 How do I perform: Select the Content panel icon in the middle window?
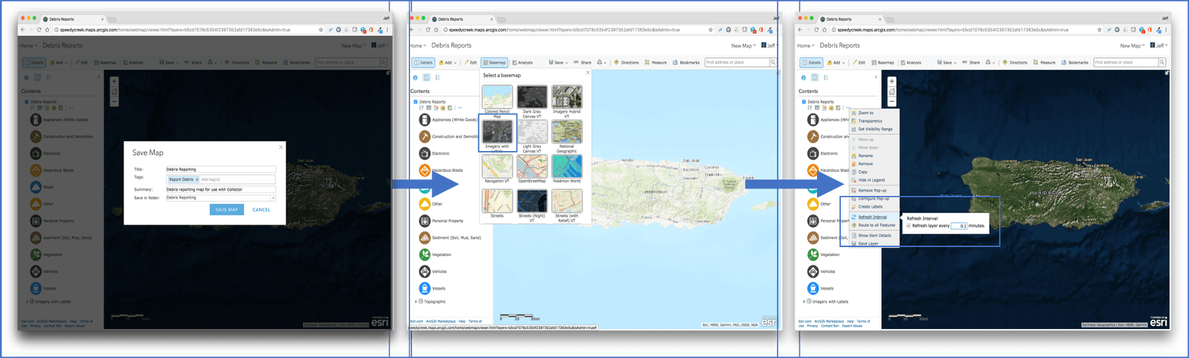point(426,77)
